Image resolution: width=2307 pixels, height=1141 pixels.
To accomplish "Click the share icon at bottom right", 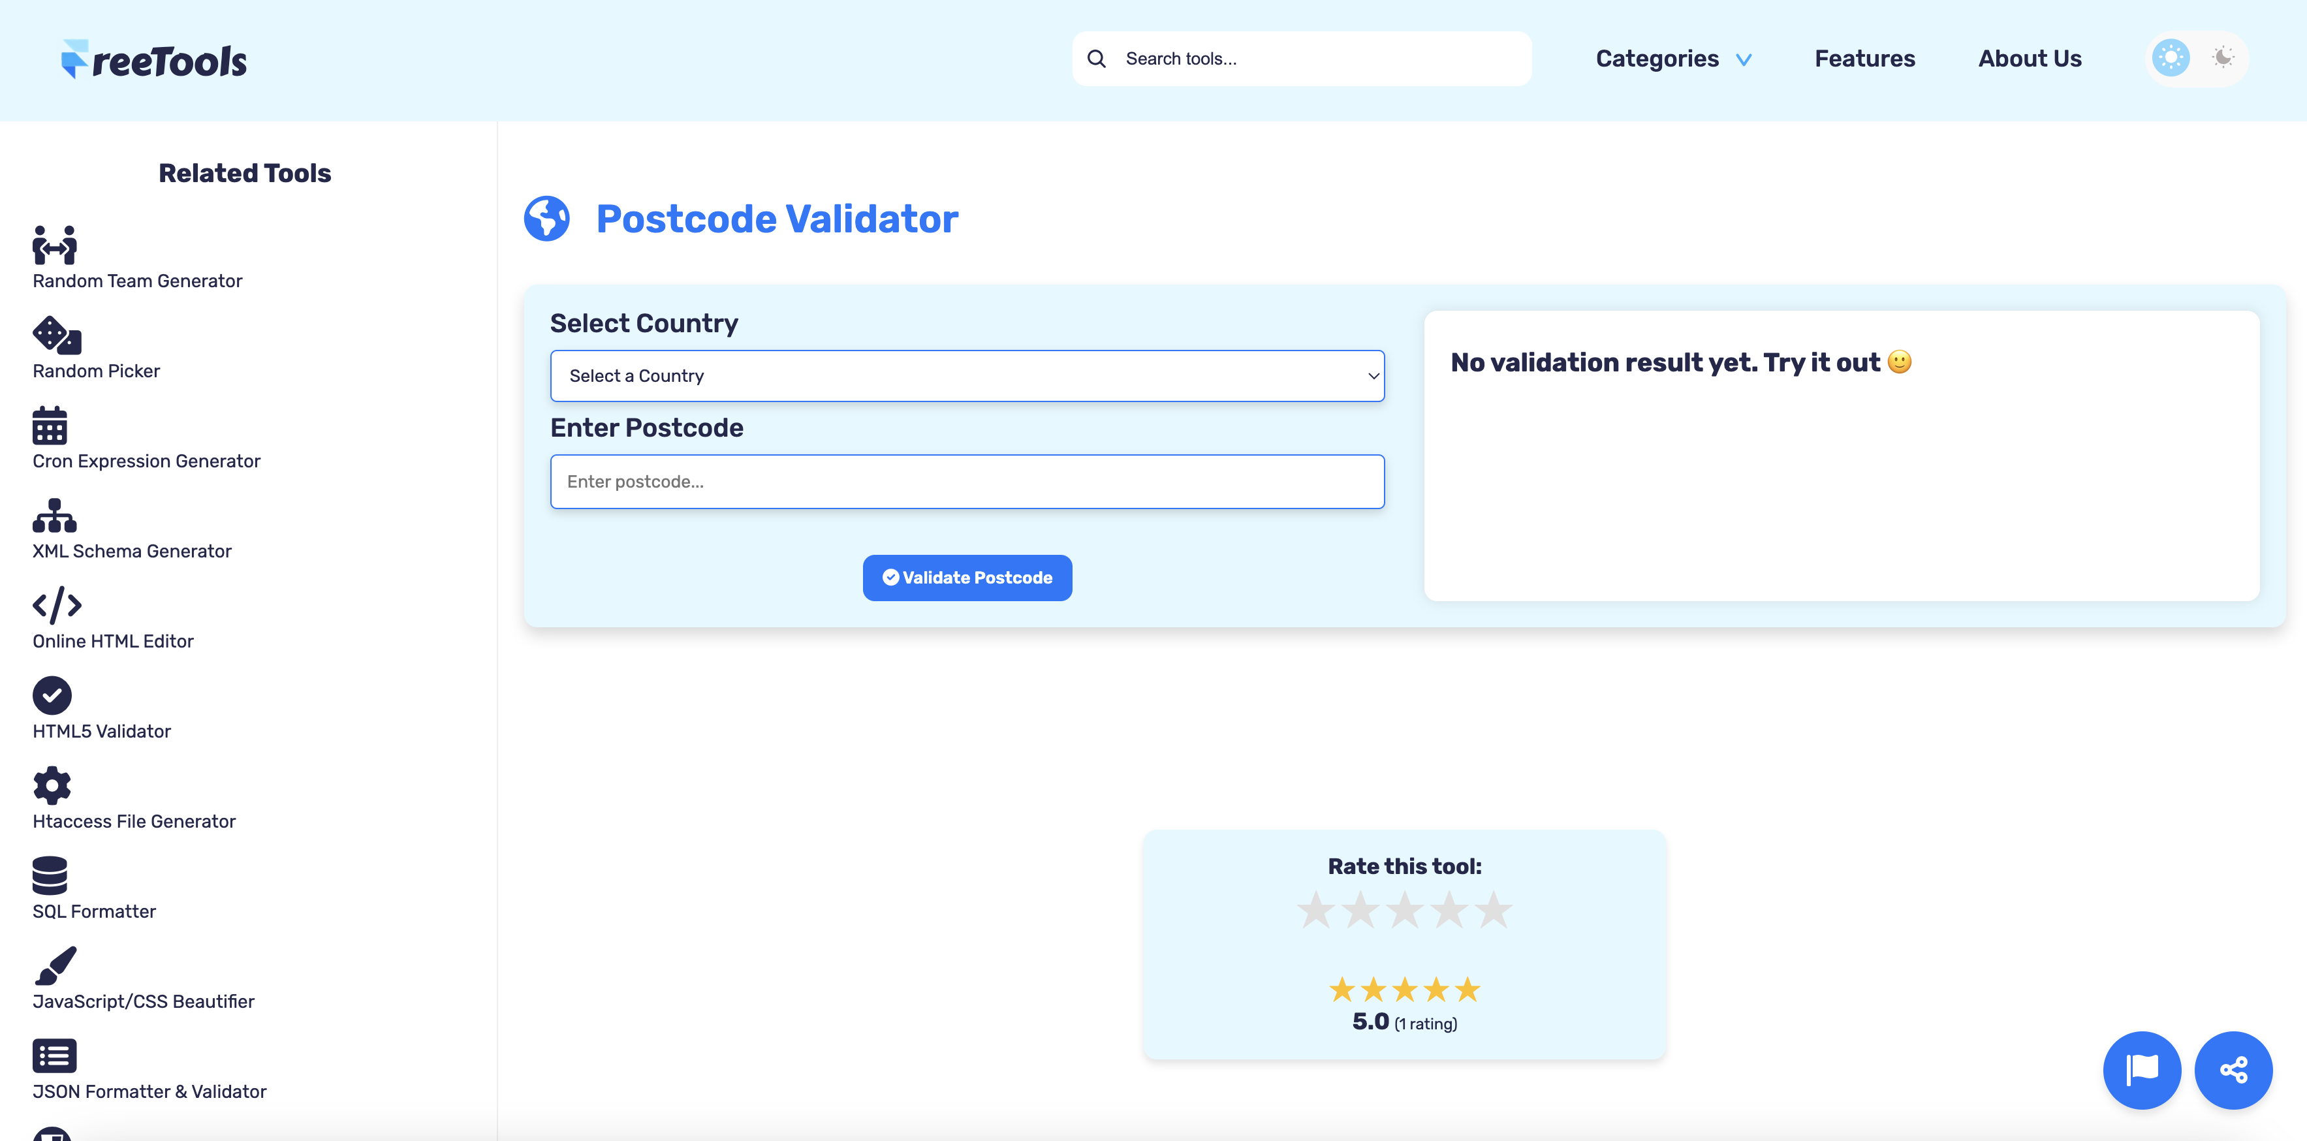I will click(2234, 1069).
